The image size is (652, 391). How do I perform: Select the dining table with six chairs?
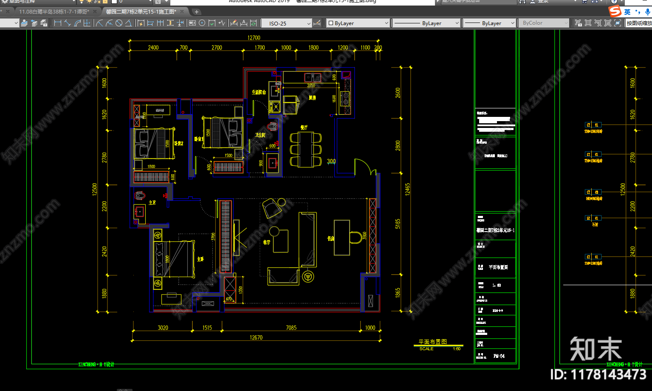point(306,150)
